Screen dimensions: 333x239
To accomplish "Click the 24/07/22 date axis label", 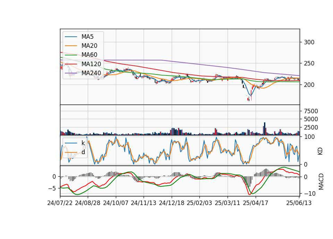I will tap(60, 203).
